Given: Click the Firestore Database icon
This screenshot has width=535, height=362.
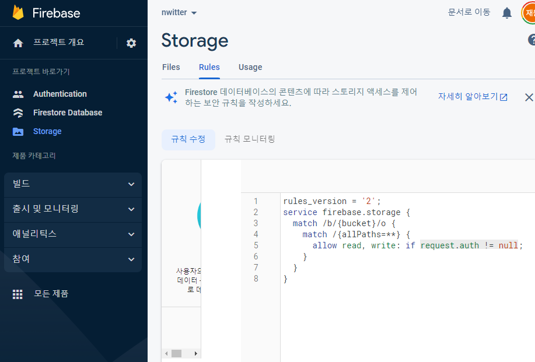Looking at the screenshot, I should click(x=18, y=113).
